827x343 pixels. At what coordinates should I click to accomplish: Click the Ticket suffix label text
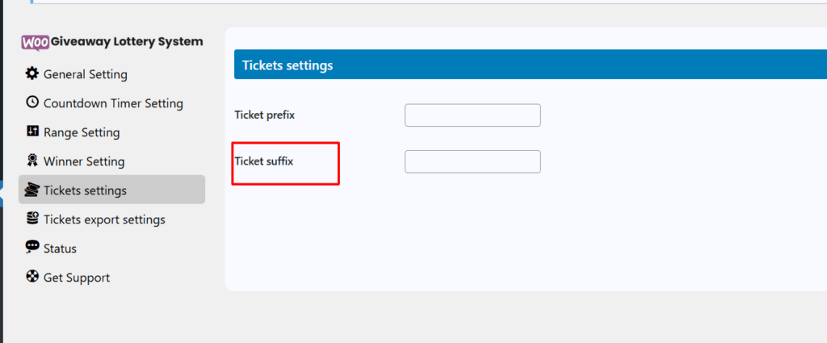point(264,161)
